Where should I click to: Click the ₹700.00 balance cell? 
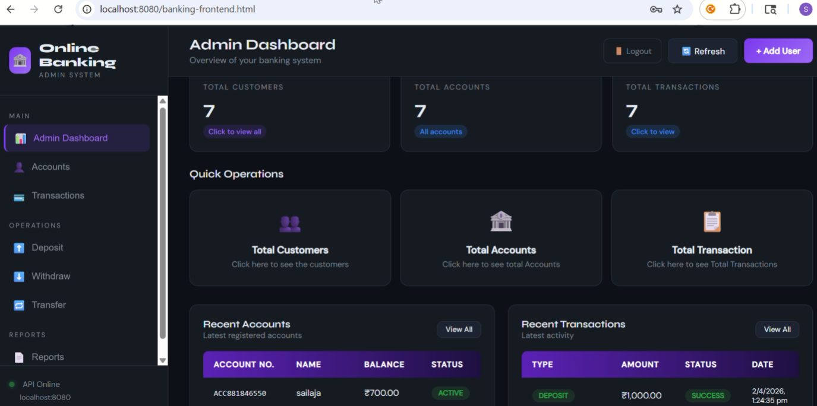[381, 393]
